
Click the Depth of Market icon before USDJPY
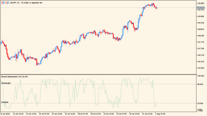[3, 3]
